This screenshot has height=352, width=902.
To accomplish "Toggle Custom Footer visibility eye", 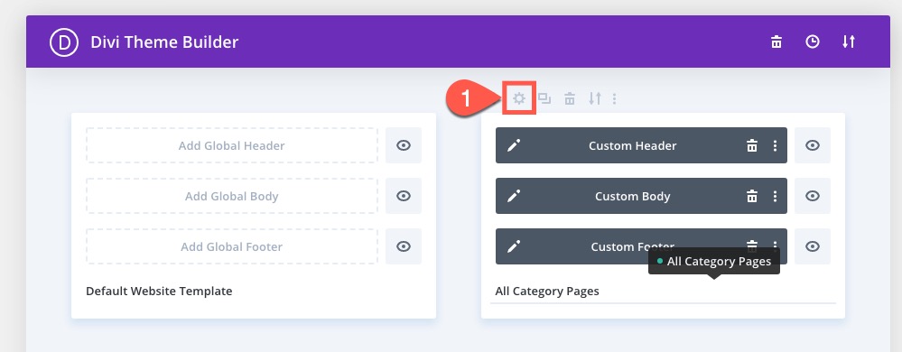I will pyautogui.click(x=813, y=246).
